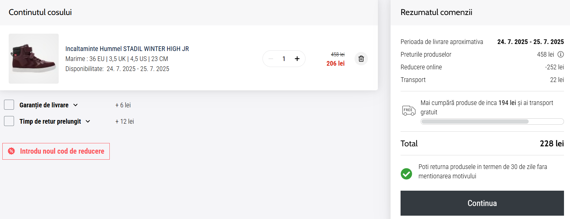Delete the Hummel shoe with trash icon

pyautogui.click(x=361, y=59)
